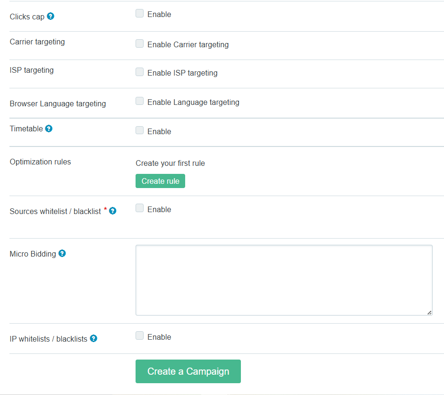The width and height of the screenshot is (444, 395).
Task: Click the Micro Bidding textarea resize handle
Action: point(429,312)
